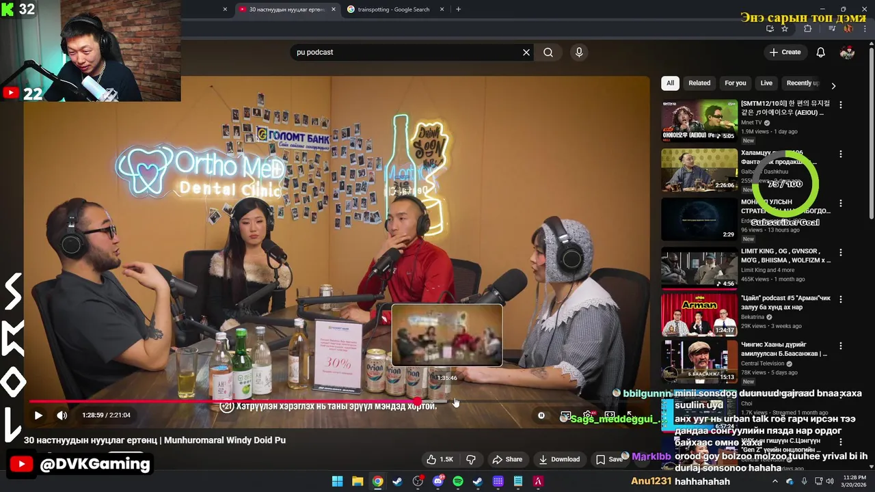Open the Chrome three-dot menu
This screenshot has height=492, width=875.
click(865, 29)
